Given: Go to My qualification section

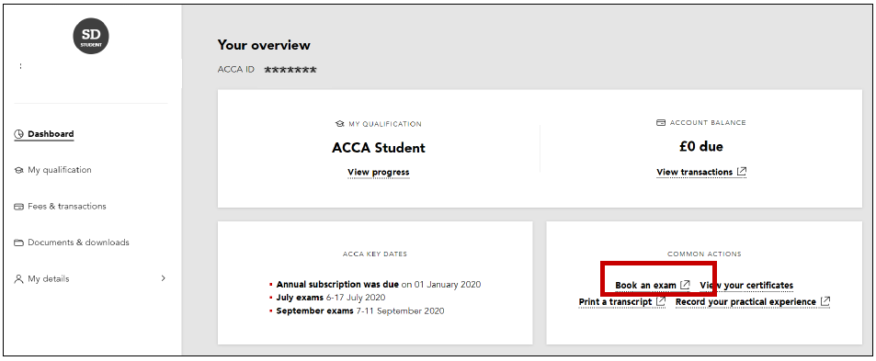Looking at the screenshot, I should pos(60,170).
